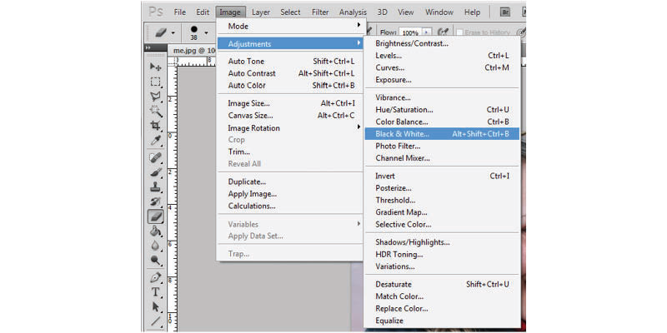Image resolution: width=667 pixels, height=333 pixels.
Task: Select the Line tool
Action: point(156,321)
